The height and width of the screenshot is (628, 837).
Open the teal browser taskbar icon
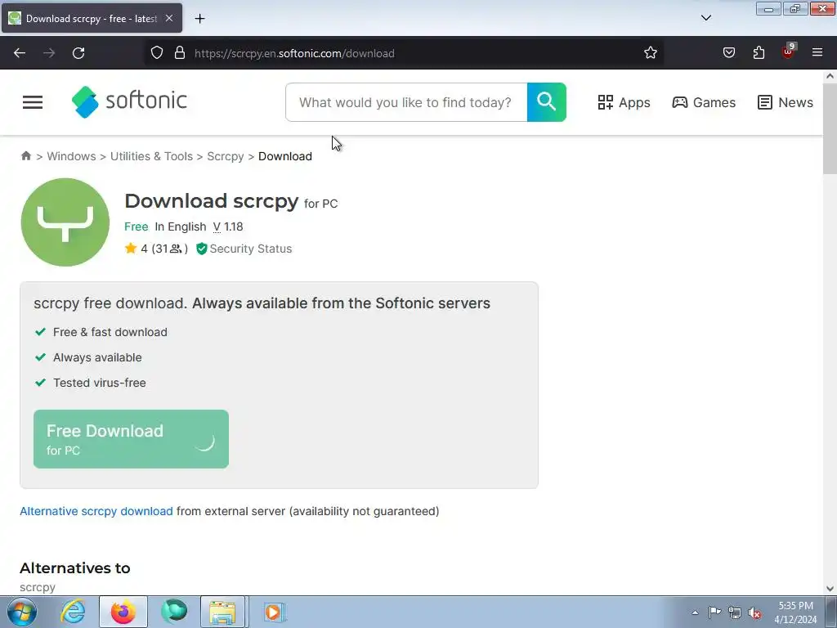[x=174, y=612]
